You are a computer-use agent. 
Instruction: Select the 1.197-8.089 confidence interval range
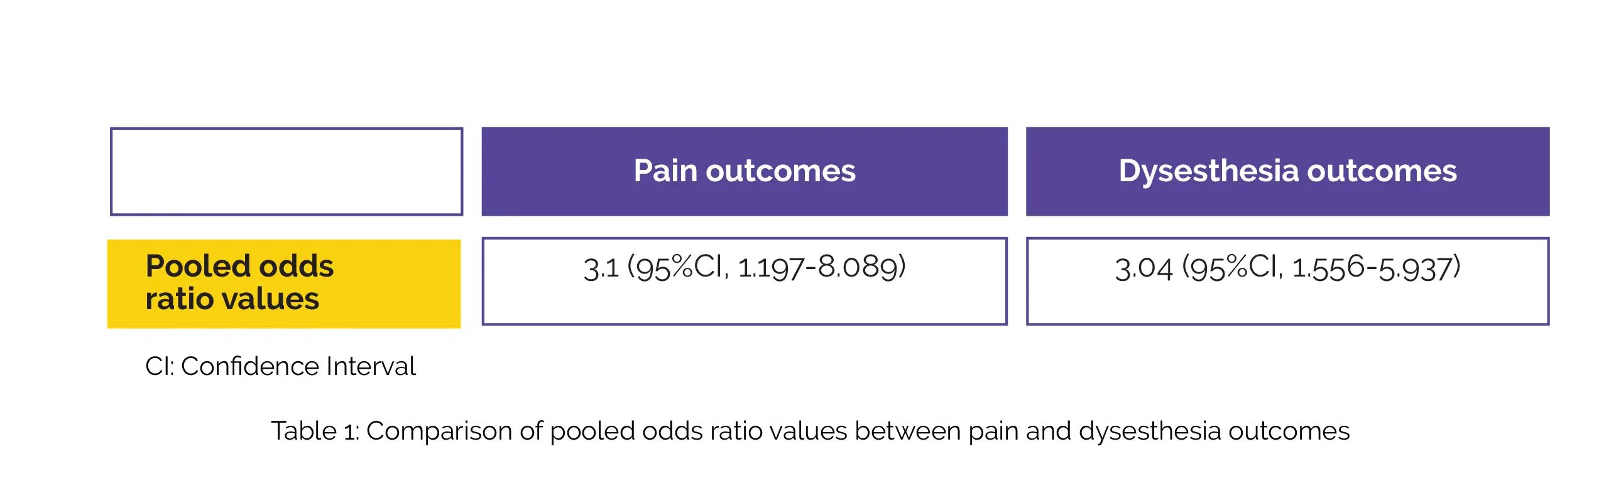821,268
